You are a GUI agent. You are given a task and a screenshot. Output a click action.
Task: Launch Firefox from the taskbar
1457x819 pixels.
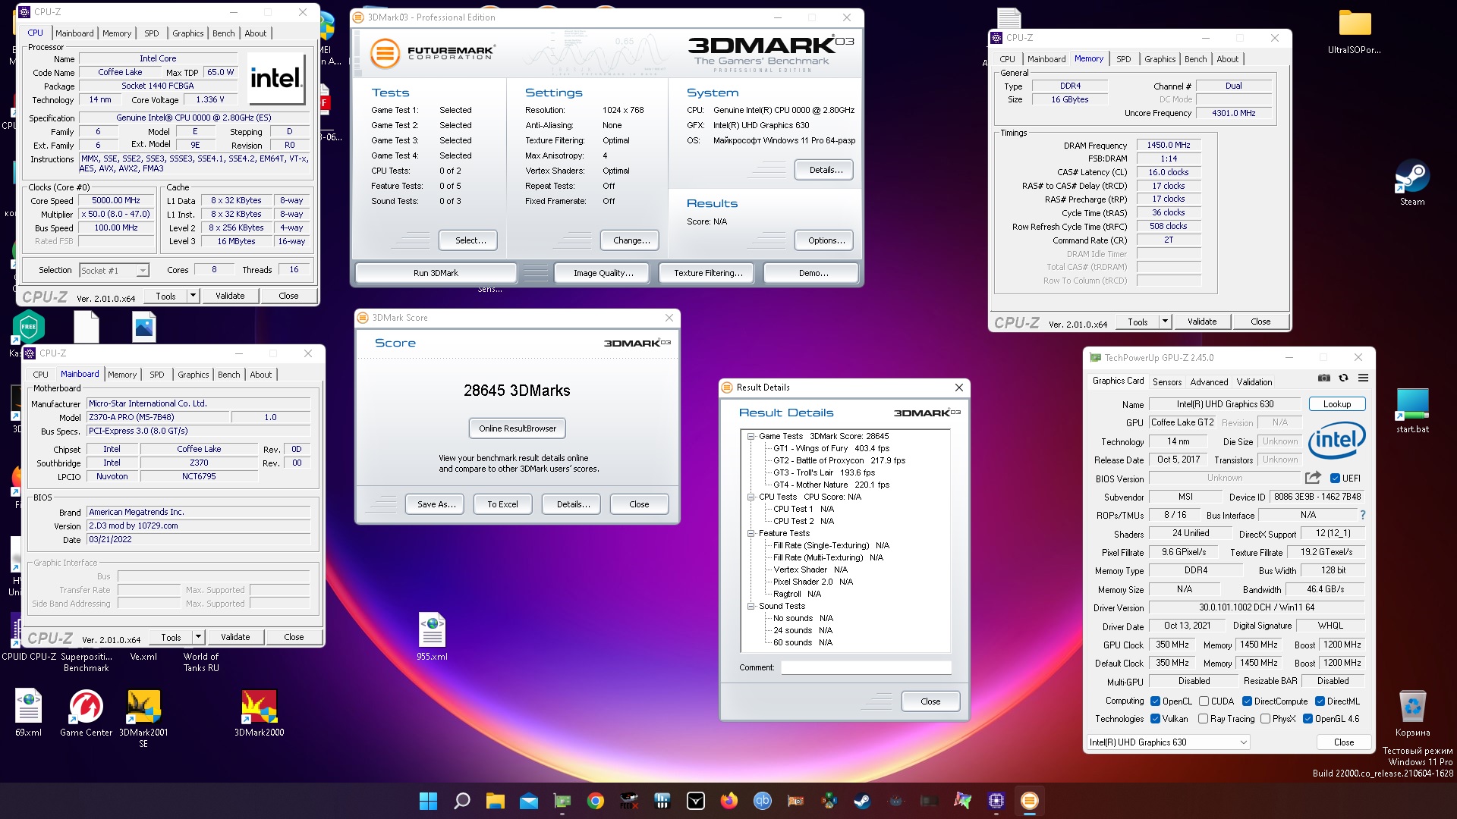click(x=728, y=801)
